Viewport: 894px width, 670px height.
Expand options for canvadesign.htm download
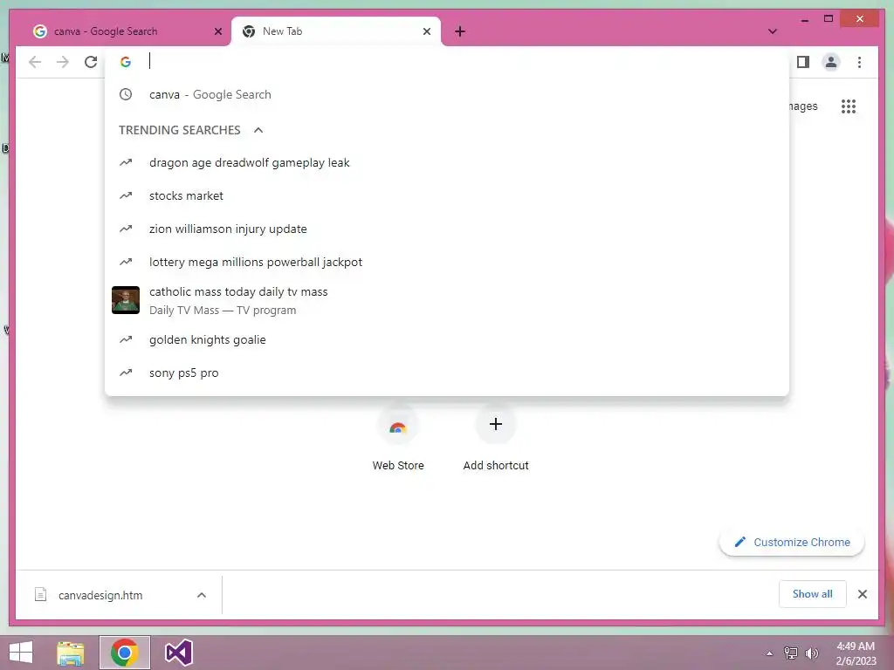(x=202, y=595)
